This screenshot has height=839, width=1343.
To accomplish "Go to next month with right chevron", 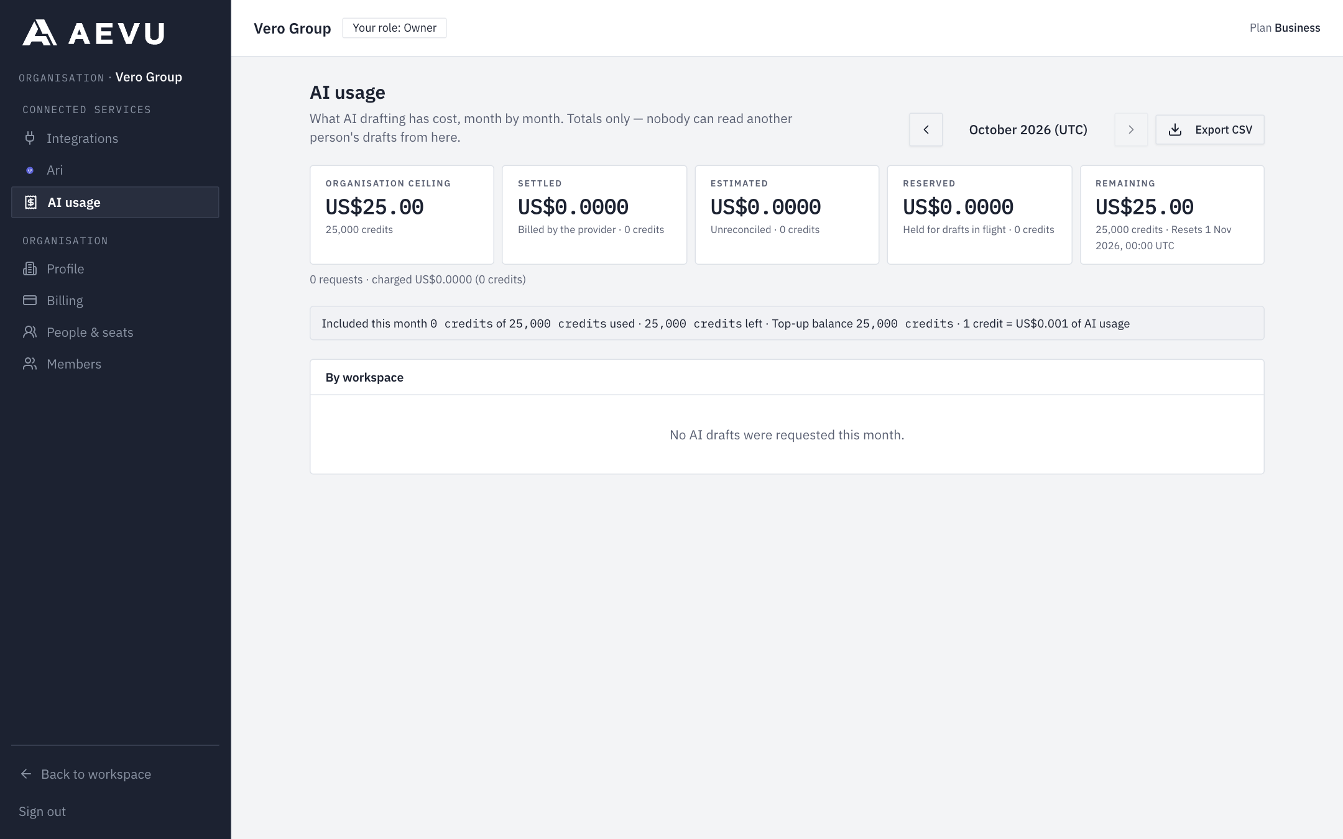I will tap(1131, 130).
